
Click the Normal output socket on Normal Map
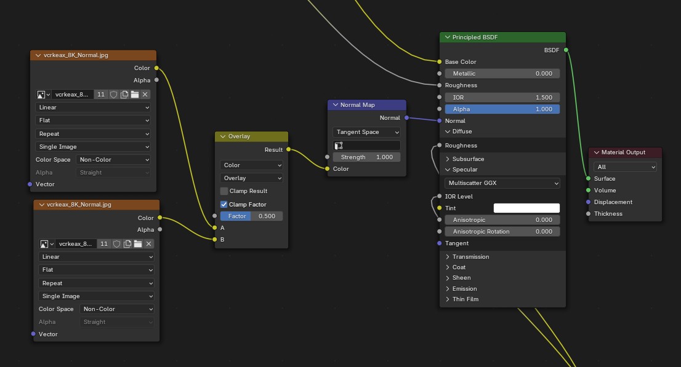tap(406, 117)
